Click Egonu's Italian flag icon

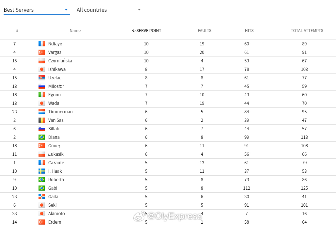pos(42,95)
